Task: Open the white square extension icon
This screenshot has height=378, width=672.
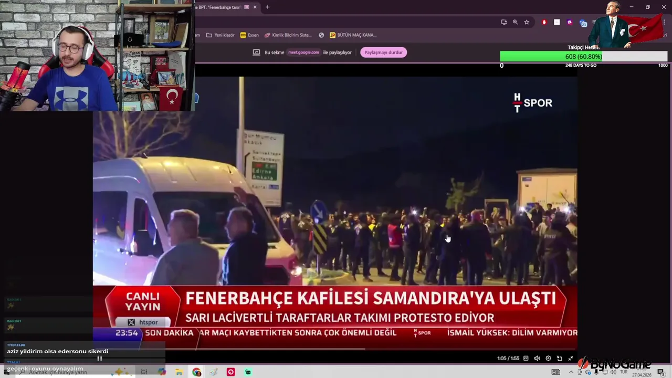Action: coord(556,22)
